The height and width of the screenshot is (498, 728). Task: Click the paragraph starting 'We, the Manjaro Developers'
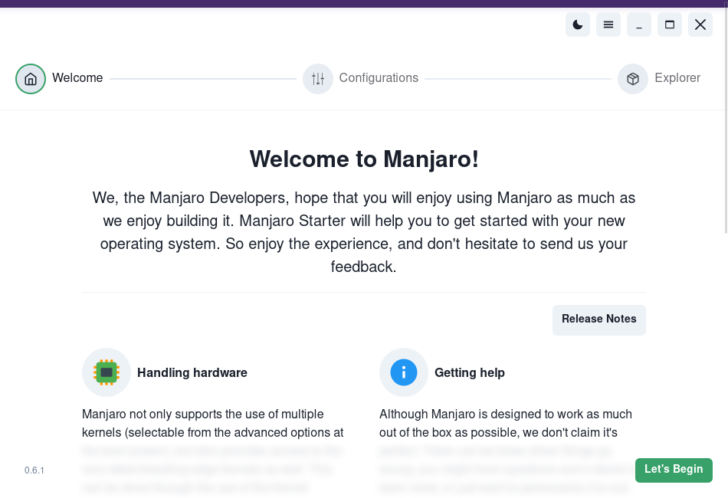click(x=364, y=232)
